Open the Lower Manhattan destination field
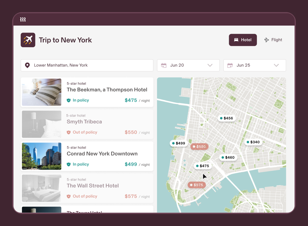 (x=87, y=65)
